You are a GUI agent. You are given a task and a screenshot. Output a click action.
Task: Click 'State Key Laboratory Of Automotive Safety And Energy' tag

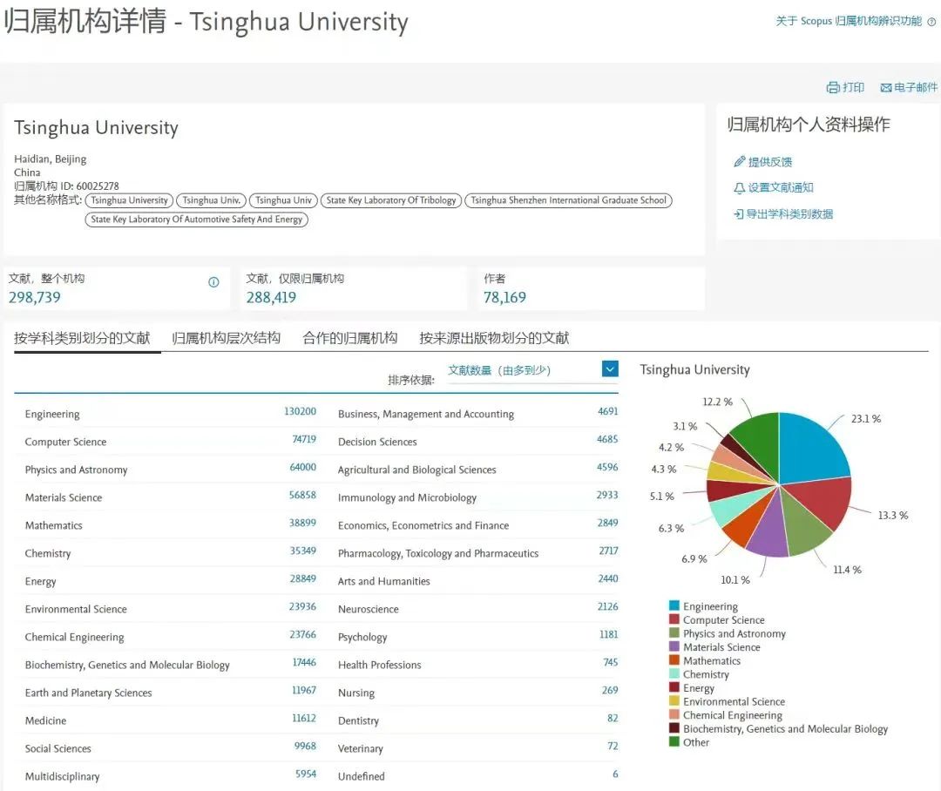tap(197, 220)
